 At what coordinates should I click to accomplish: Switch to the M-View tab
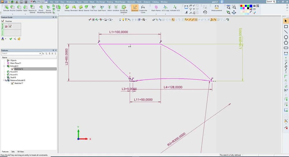point(21,152)
